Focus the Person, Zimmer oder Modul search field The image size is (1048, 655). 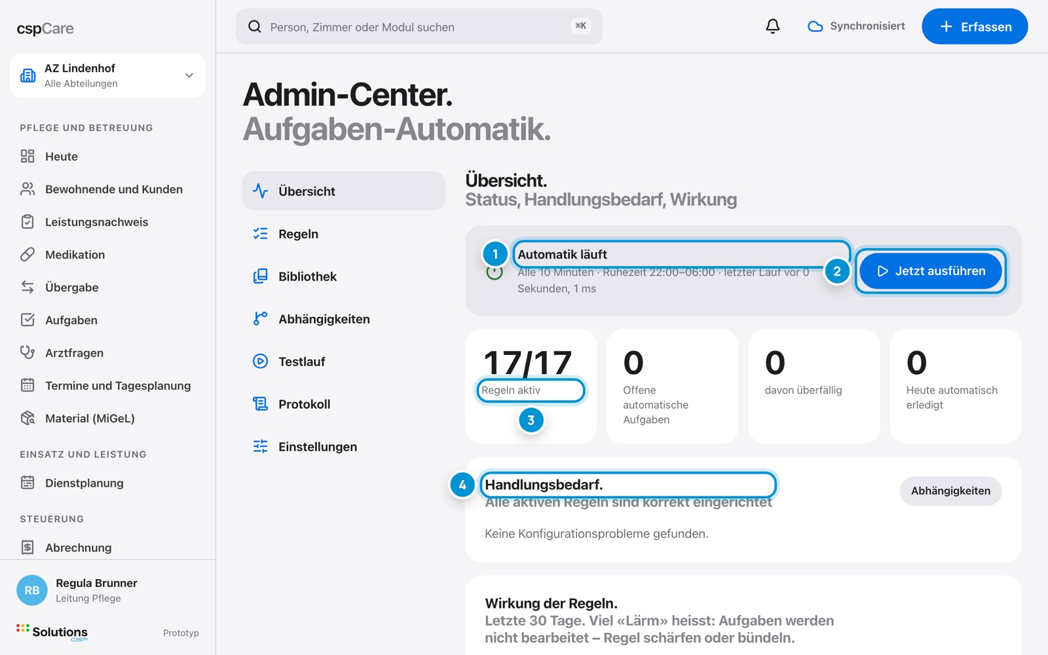click(419, 26)
